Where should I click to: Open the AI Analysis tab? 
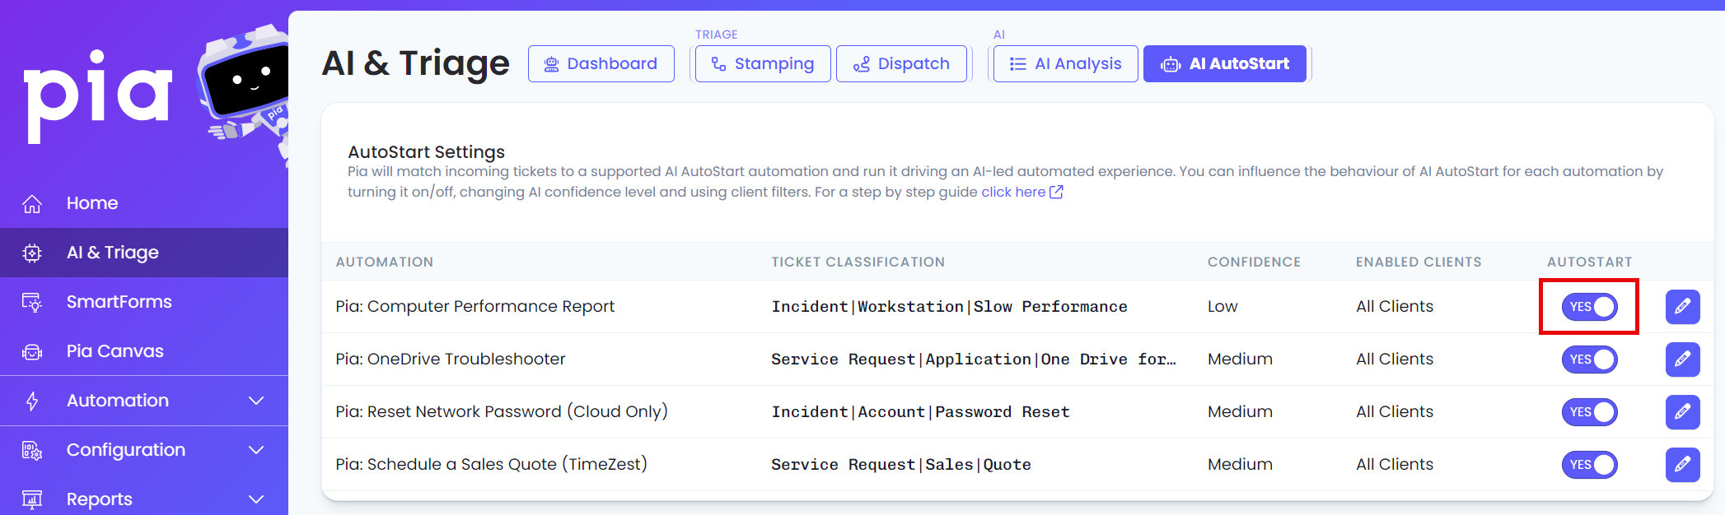pos(1066,63)
